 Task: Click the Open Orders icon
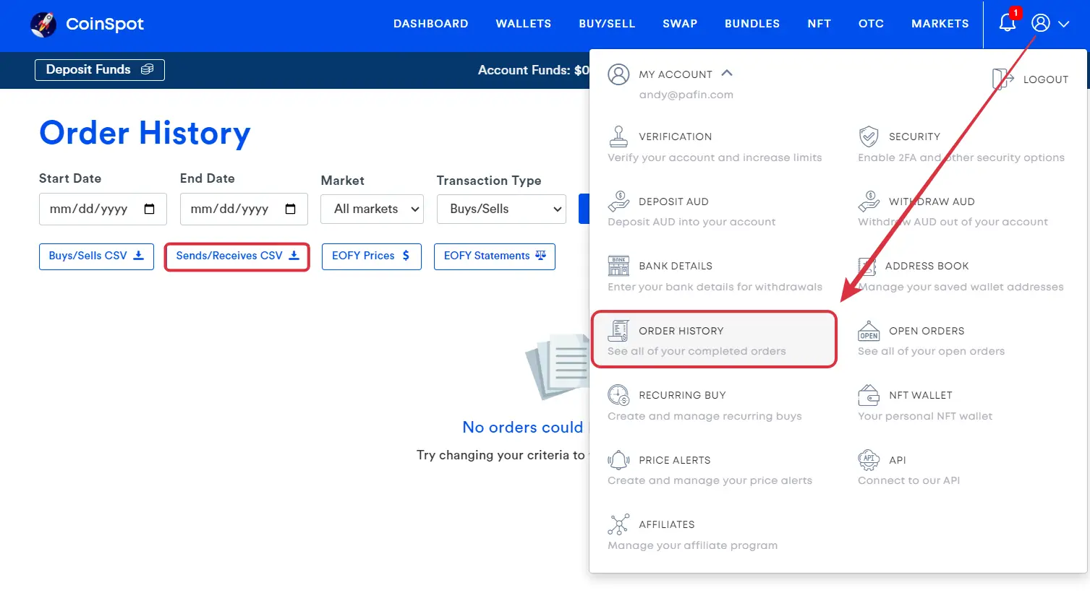(x=869, y=331)
